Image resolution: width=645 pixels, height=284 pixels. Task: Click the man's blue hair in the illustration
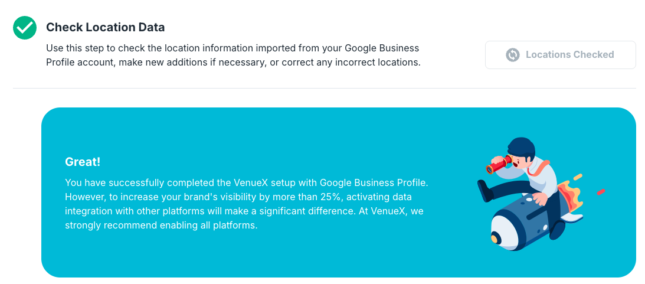tap(522, 148)
